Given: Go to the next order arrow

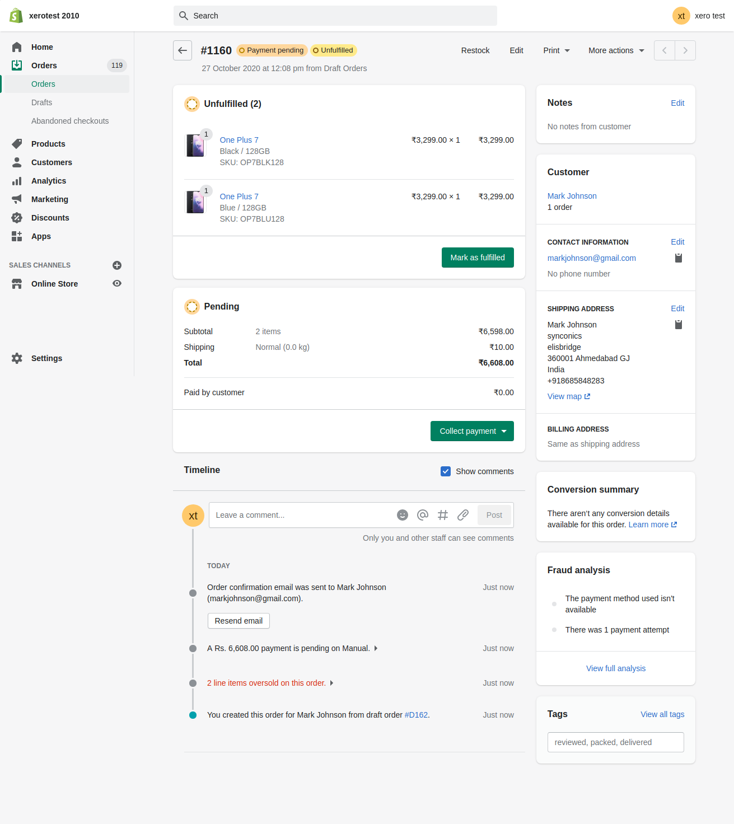Looking at the screenshot, I should pyautogui.click(x=685, y=50).
